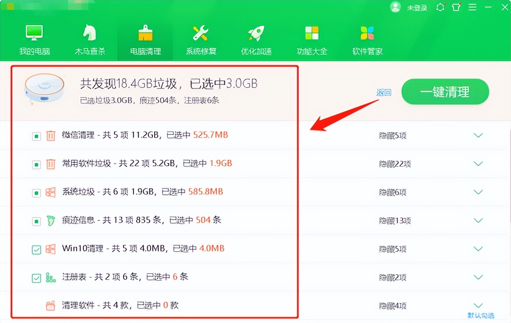The image size is (511, 323).
Task: Click the 未登录 login text
Action: coord(417,8)
